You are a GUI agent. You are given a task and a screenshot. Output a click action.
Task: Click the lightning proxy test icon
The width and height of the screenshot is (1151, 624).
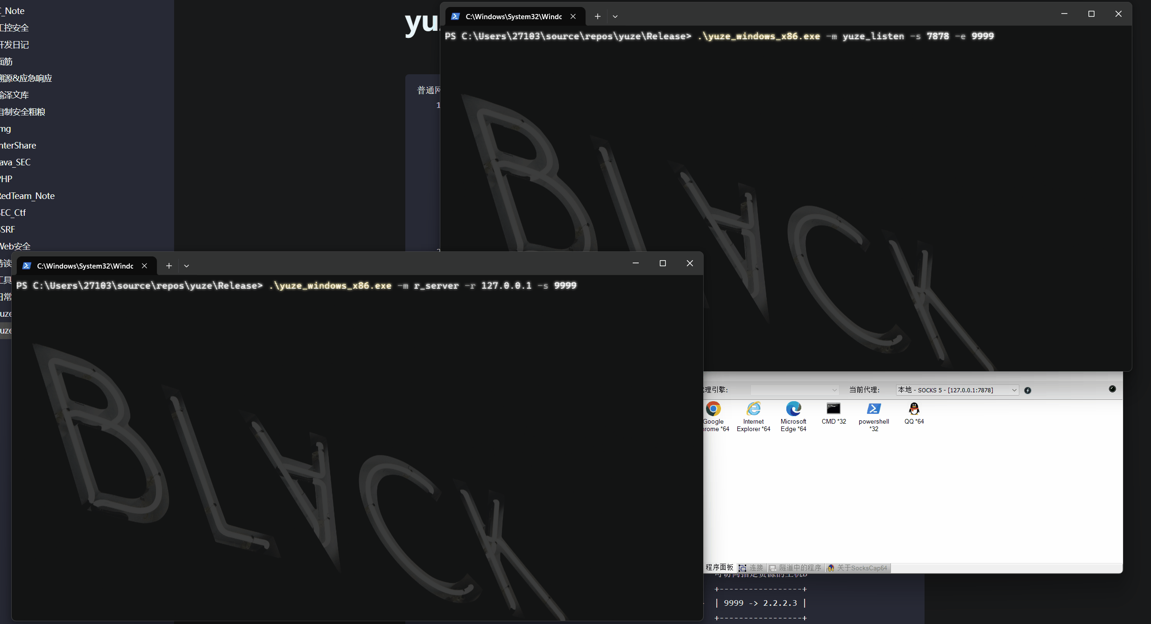pyautogui.click(x=1027, y=390)
